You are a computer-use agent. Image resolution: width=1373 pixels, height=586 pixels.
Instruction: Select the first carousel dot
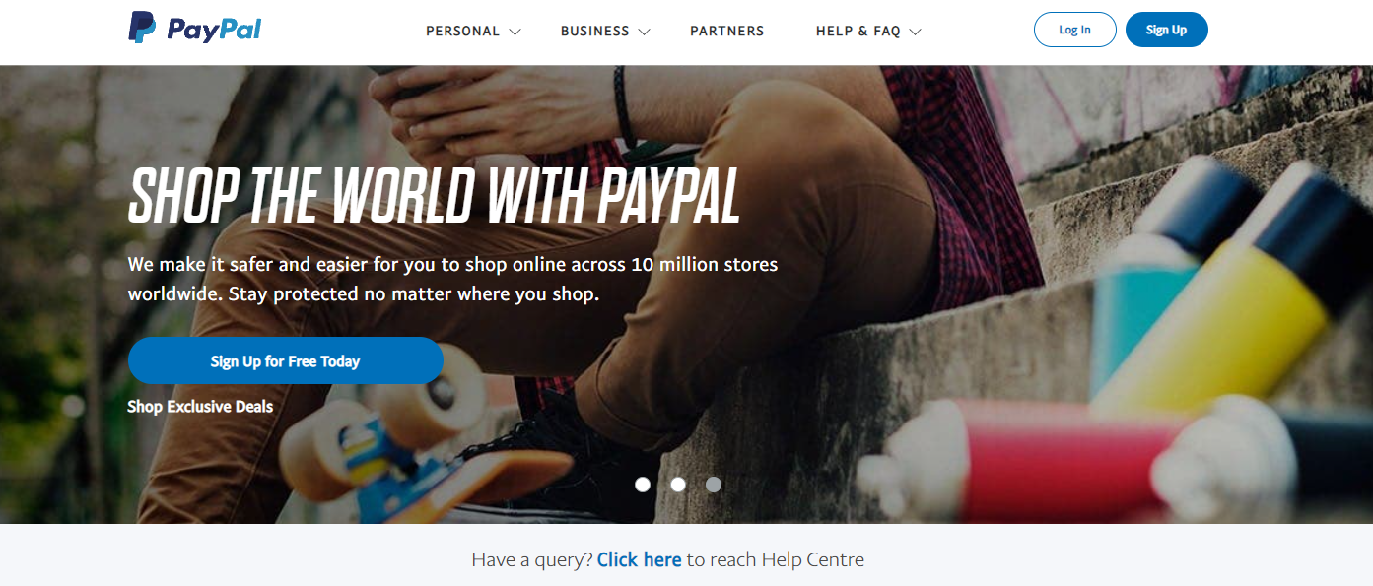643,485
